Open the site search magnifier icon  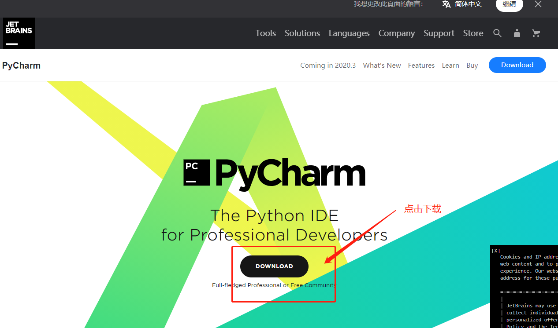click(497, 33)
